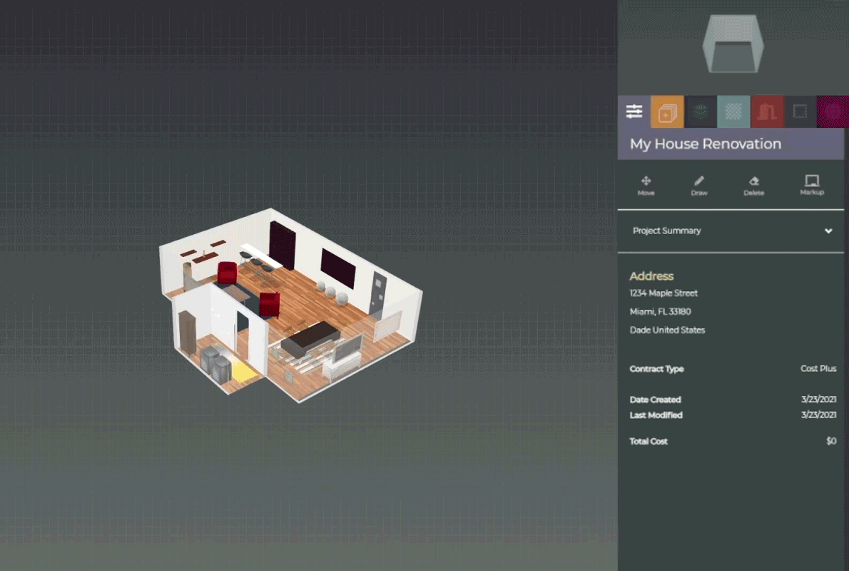Open the Markup tool
The image size is (849, 571).
tap(812, 186)
